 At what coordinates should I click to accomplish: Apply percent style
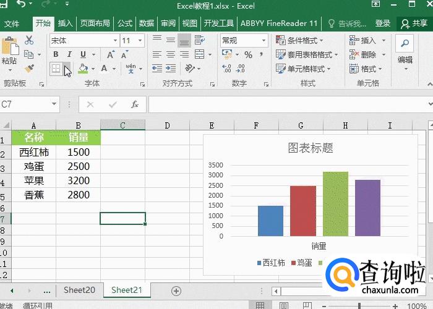point(248,54)
